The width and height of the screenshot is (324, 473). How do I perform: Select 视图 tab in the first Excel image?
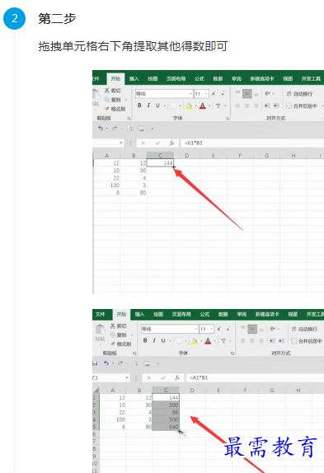point(288,79)
